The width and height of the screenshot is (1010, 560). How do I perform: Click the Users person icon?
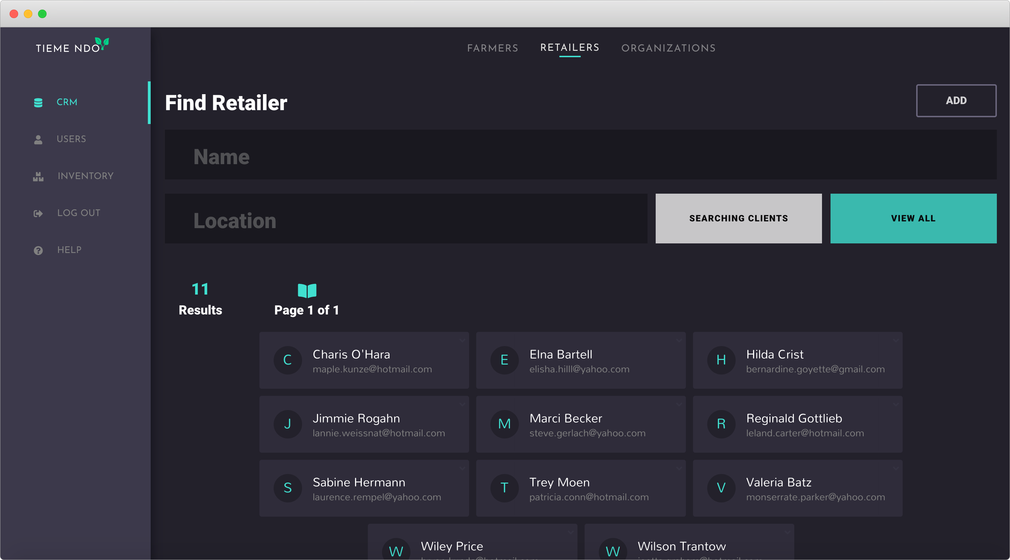[x=38, y=140]
